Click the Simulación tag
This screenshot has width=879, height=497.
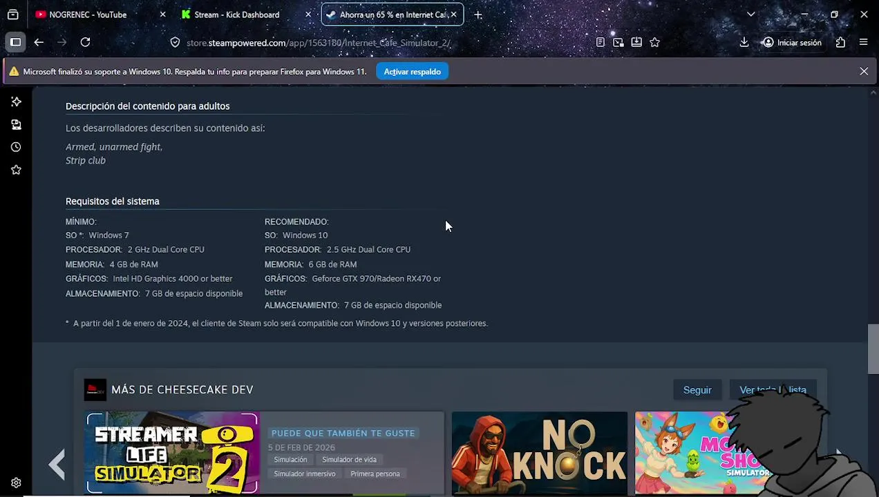290,460
